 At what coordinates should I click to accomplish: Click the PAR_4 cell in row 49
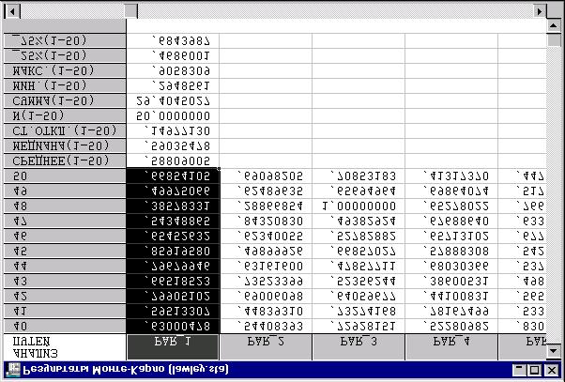tap(451, 191)
